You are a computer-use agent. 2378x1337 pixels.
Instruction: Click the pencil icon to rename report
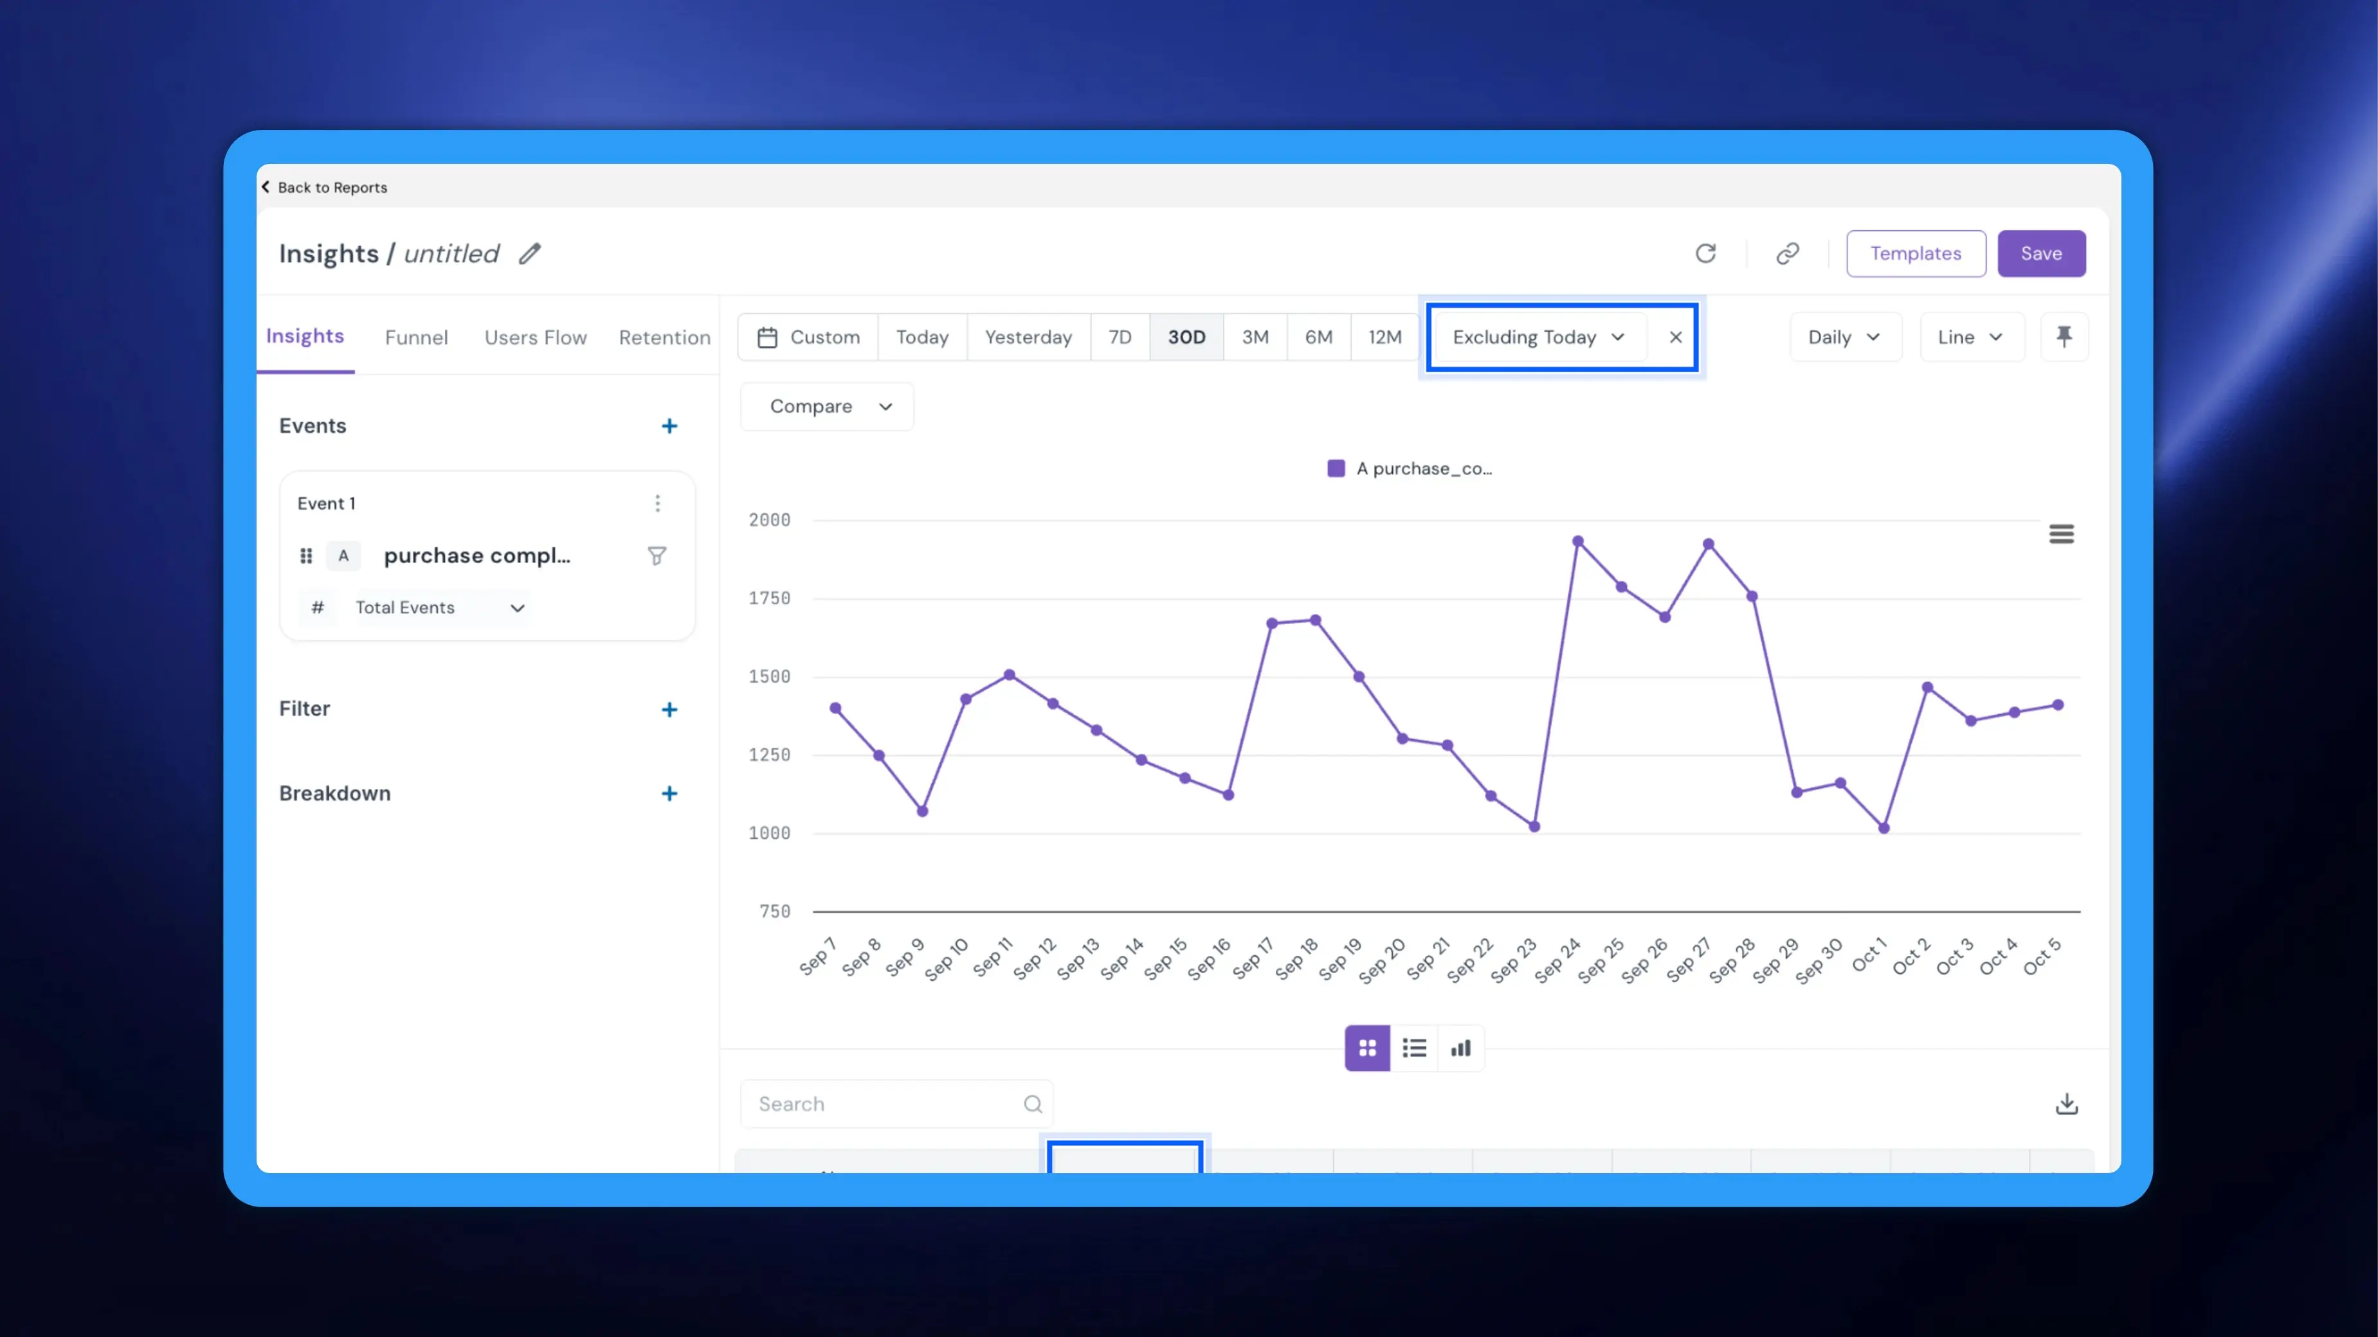pyautogui.click(x=529, y=254)
